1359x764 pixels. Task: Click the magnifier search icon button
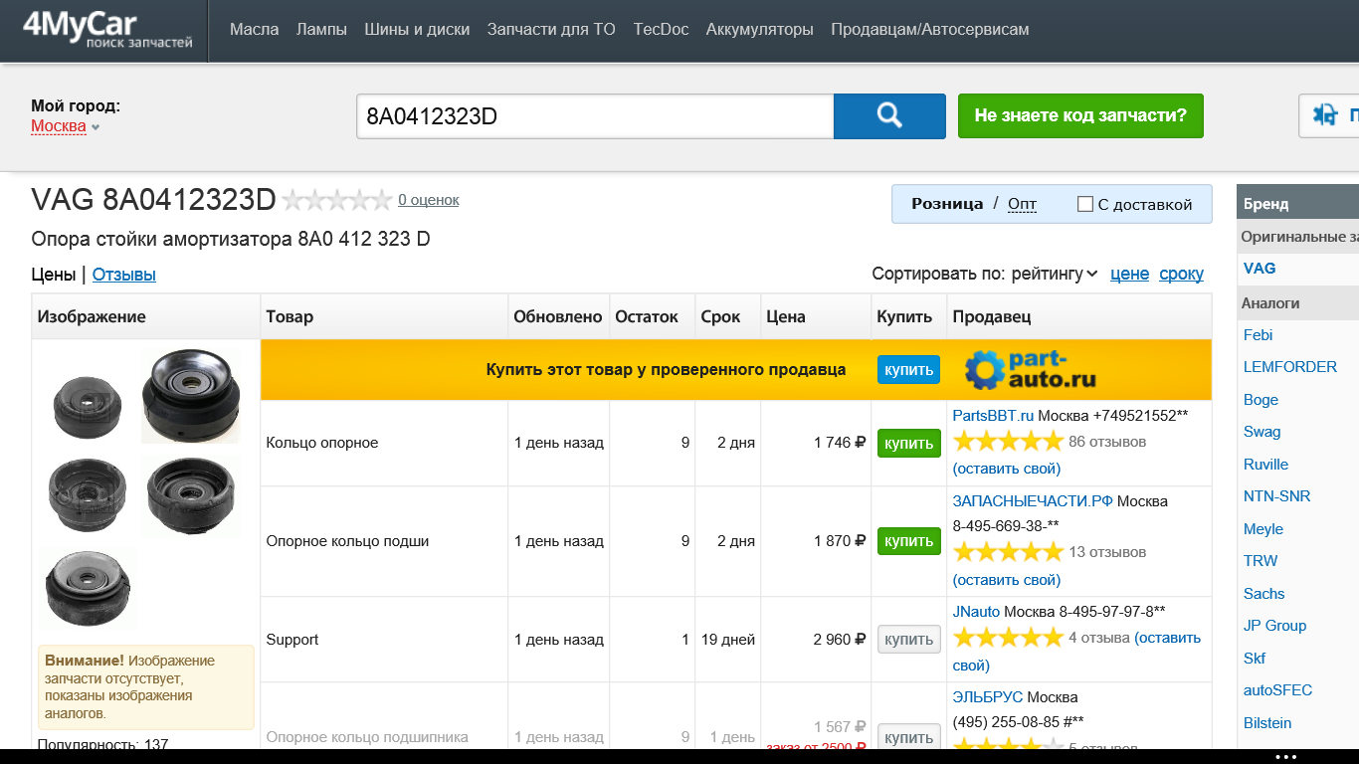coord(889,115)
